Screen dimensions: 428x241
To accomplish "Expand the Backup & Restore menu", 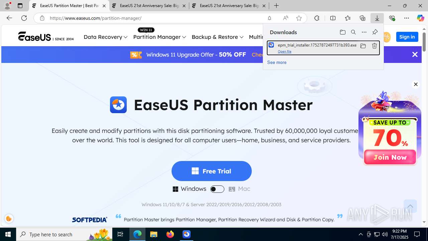I will click(217, 37).
